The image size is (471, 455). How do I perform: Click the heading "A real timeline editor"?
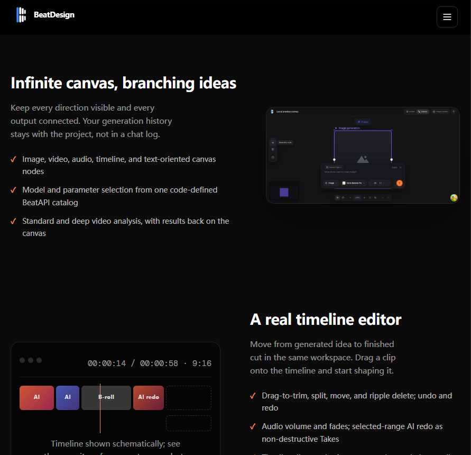pos(326,320)
